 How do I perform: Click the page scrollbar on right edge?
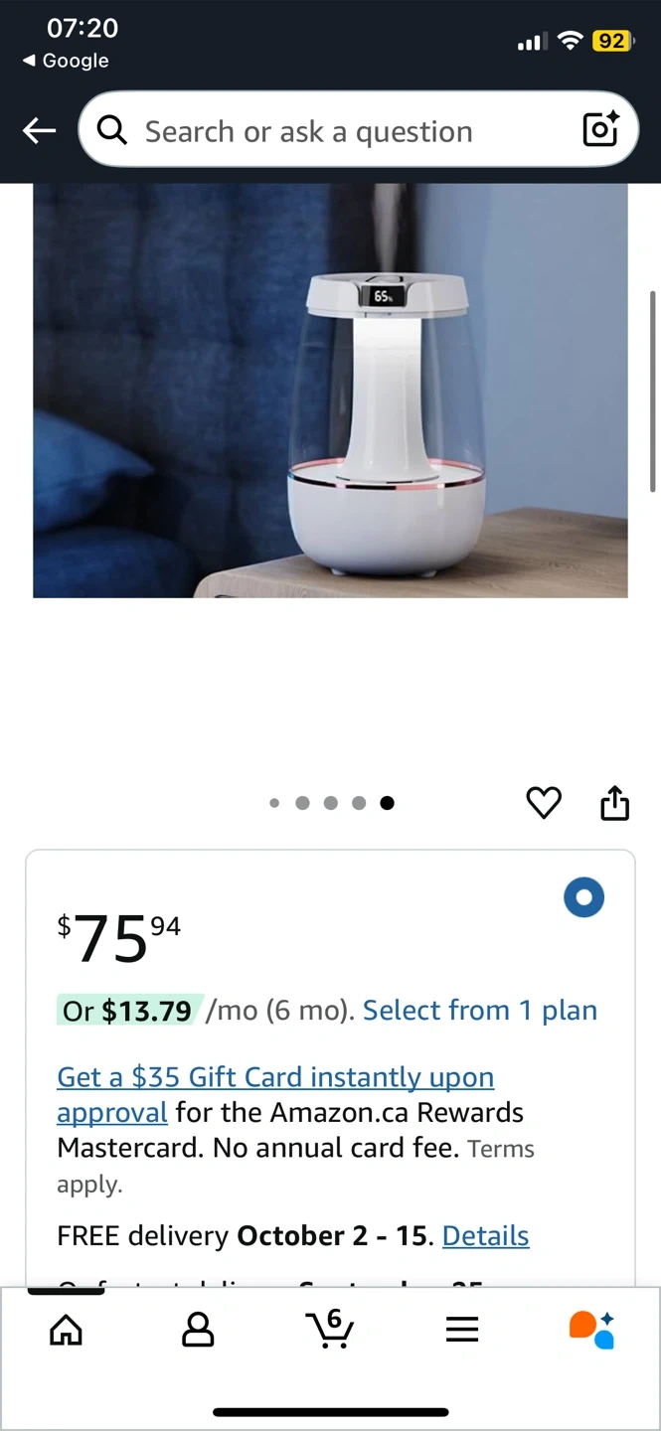652,392
